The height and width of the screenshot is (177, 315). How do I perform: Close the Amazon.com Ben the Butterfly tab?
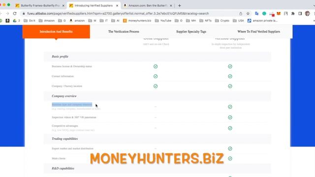click(x=171, y=5)
